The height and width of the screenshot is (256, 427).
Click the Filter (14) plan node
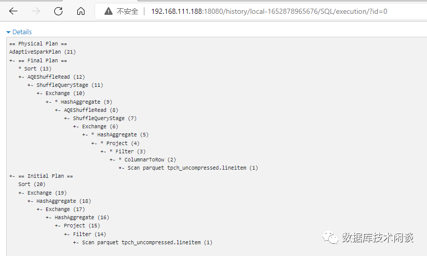pyautogui.click(x=92, y=234)
